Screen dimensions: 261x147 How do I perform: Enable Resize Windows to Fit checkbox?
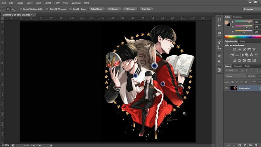[x=21, y=9]
